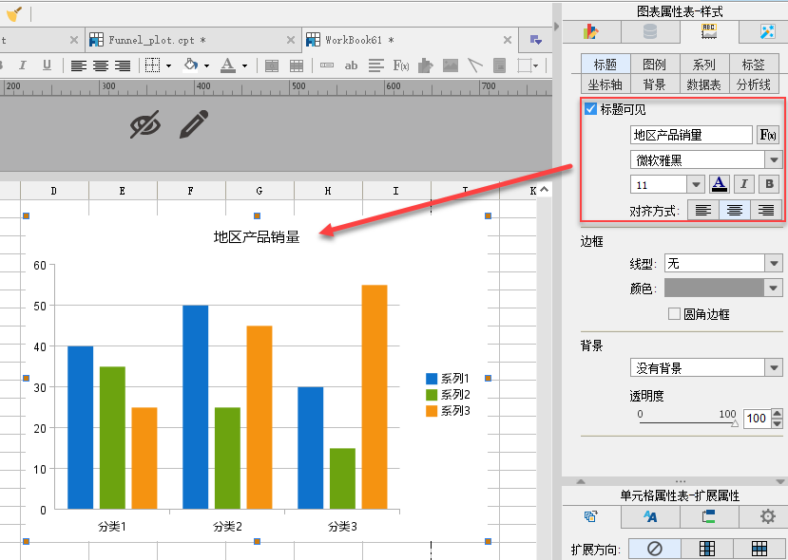Click the icon right of the WorkBook61 tab
Image resolution: width=788 pixels, height=560 pixels.
tap(536, 40)
